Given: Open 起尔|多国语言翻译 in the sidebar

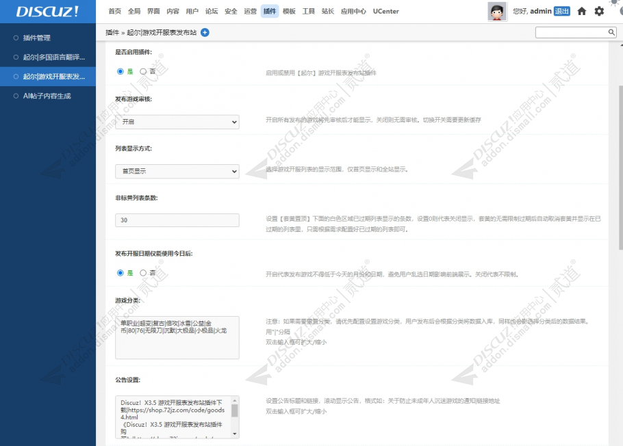Looking at the screenshot, I should click(48, 57).
